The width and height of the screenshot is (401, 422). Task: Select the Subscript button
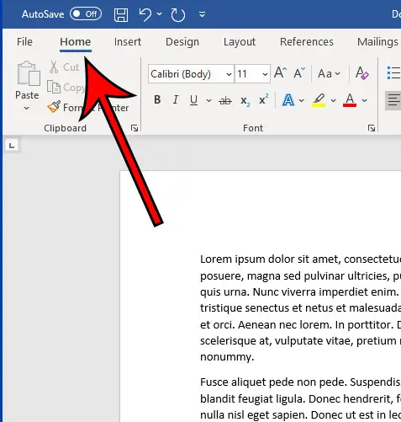245,100
